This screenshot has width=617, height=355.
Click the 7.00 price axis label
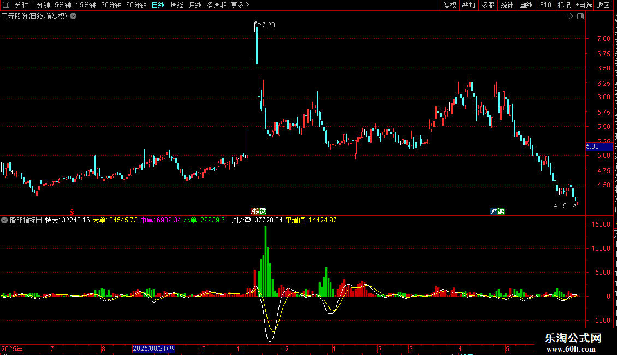click(x=603, y=39)
